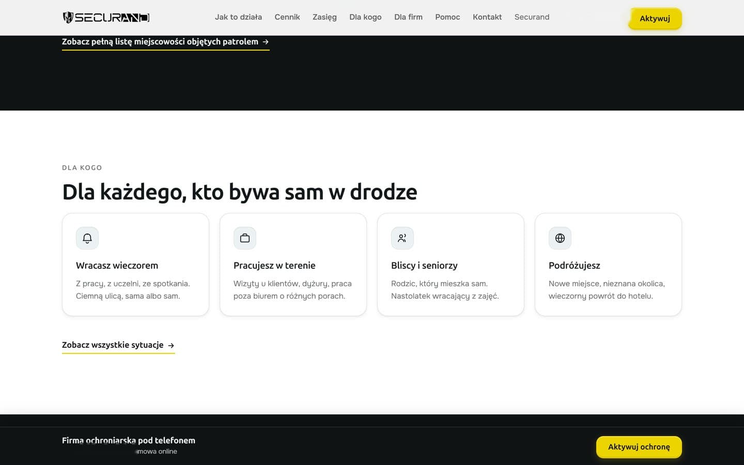Click the DLA KOGO section label
The image size is (744, 465).
[82, 168]
